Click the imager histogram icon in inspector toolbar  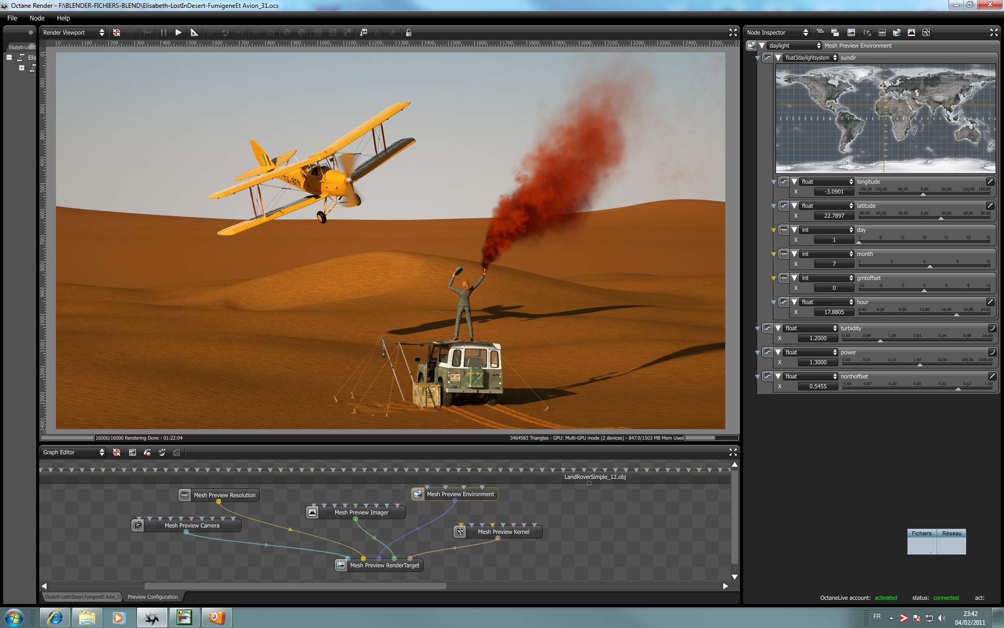coord(911,32)
